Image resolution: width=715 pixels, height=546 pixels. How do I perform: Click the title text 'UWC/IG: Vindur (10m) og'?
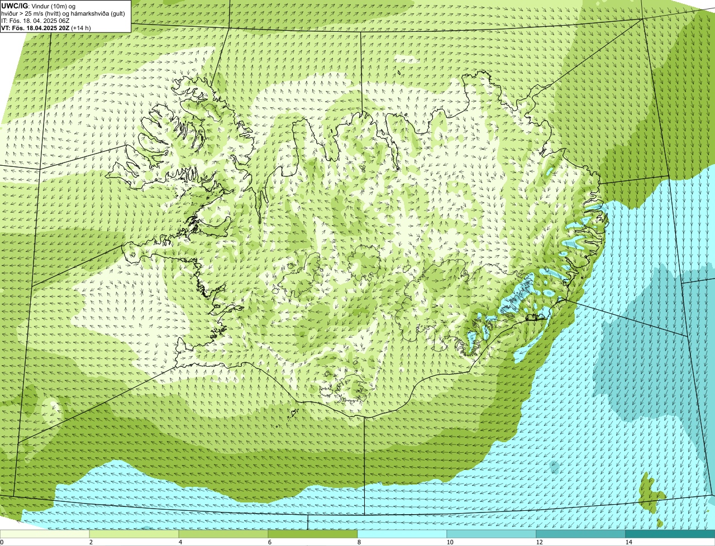pos(38,6)
